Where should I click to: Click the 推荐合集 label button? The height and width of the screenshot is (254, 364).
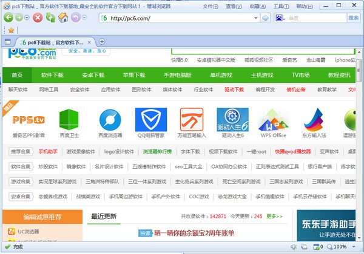coord(21,152)
